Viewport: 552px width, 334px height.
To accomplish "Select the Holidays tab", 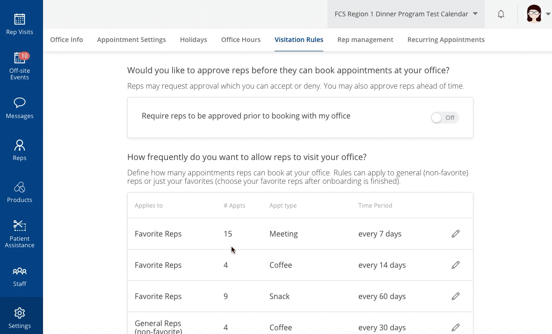I will 193,40.
